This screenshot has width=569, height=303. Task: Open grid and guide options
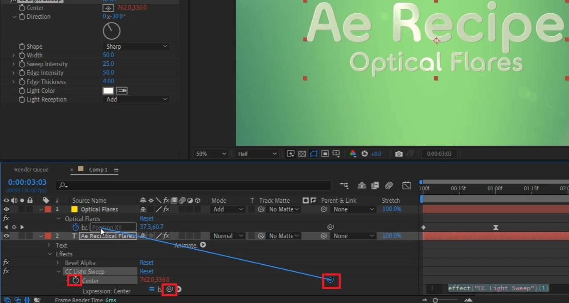tap(336, 154)
